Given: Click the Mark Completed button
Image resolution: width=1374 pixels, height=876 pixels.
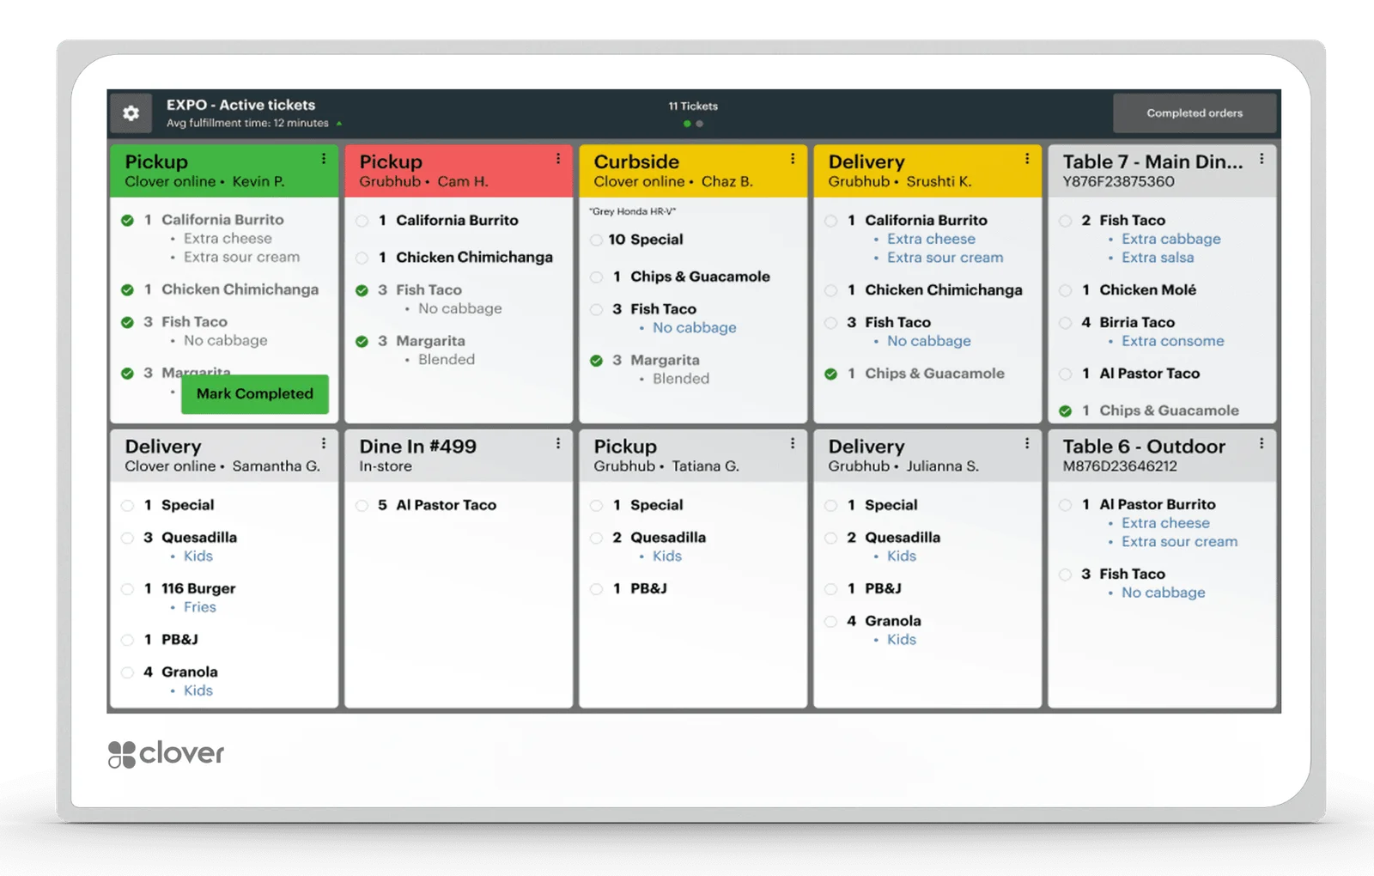Looking at the screenshot, I should tap(255, 394).
